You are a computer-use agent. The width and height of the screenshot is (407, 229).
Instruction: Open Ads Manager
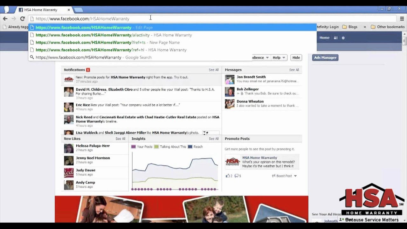point(325,58)
